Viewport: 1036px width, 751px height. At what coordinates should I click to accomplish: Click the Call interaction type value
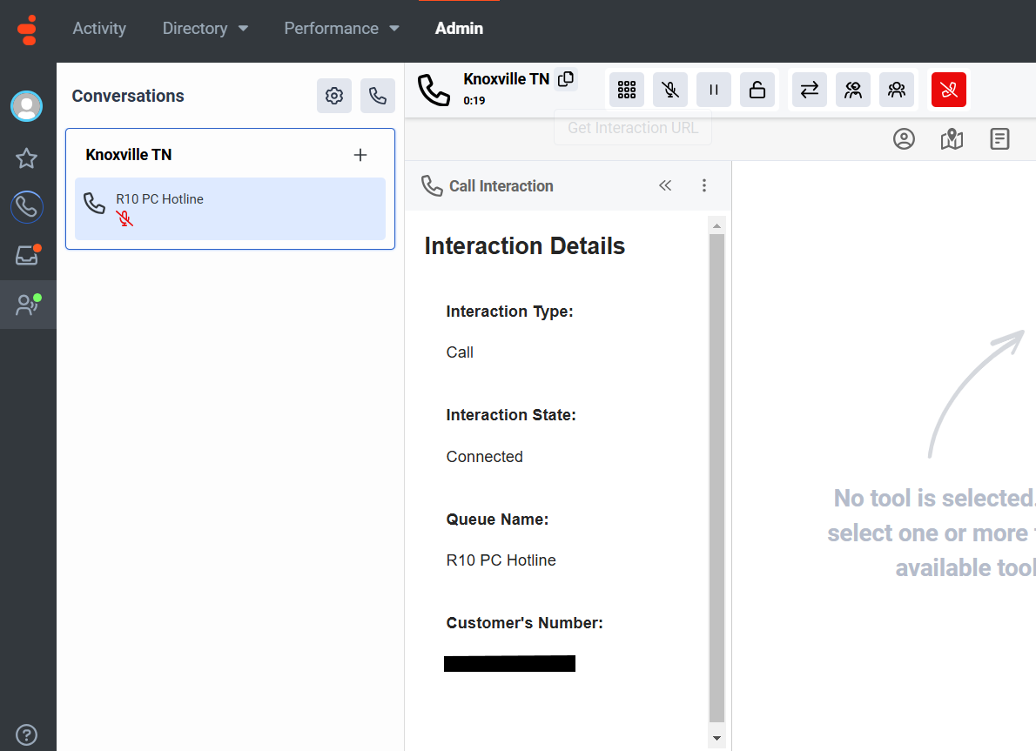pyautogui.click(x=459, y=352)
